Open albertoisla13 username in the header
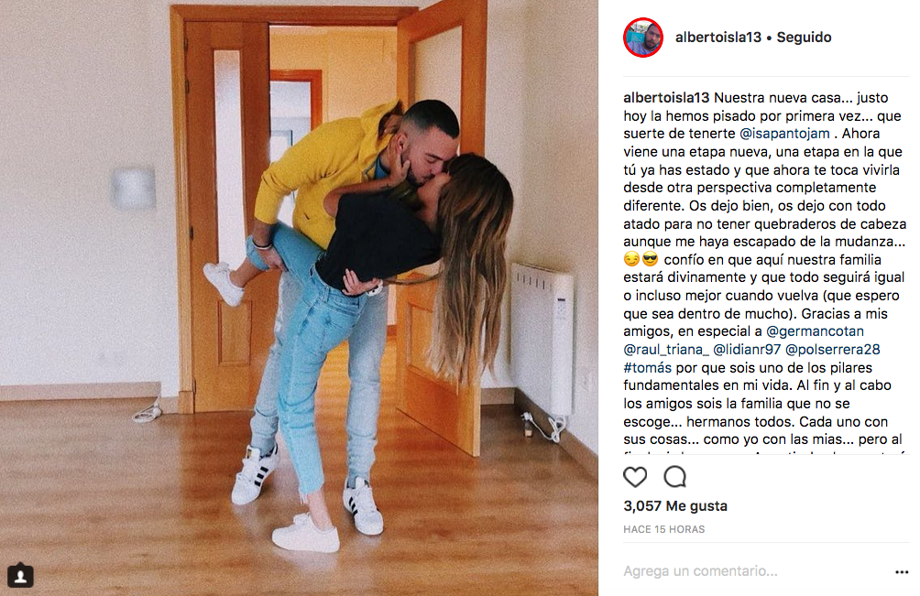 718,38
